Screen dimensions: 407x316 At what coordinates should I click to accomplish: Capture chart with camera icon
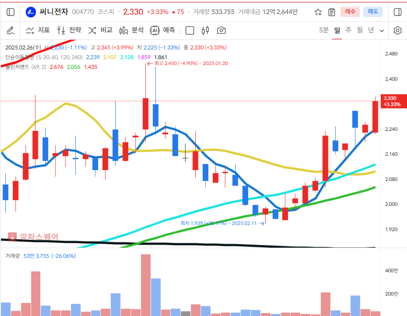[x=221, y=31]
